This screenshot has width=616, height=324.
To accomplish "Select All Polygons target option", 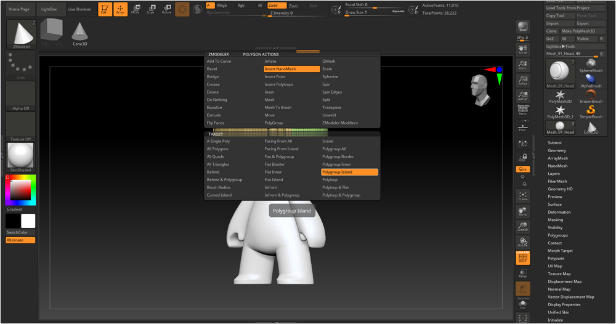I will (x=217, y=149).
